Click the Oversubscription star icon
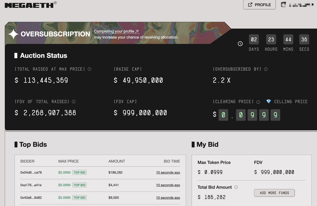Image resolution: width=317 pixels, height=206 pixels. point(13,34)
